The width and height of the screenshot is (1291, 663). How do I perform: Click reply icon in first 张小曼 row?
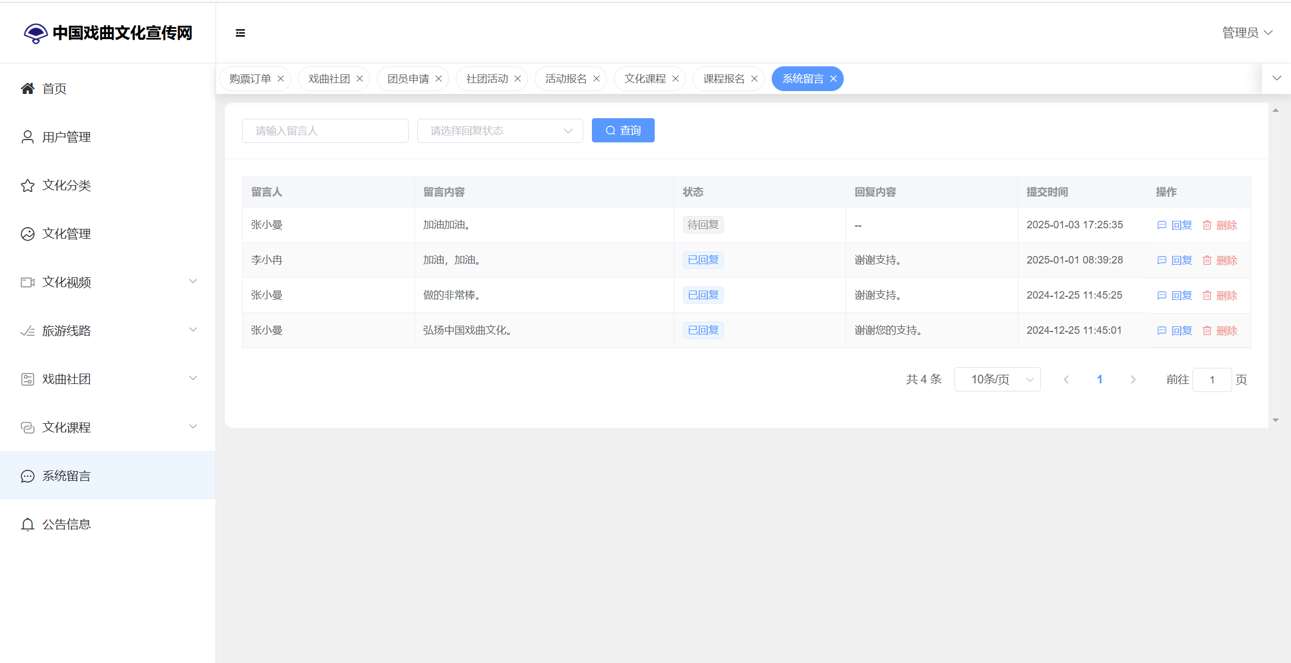click(1162, 225)
